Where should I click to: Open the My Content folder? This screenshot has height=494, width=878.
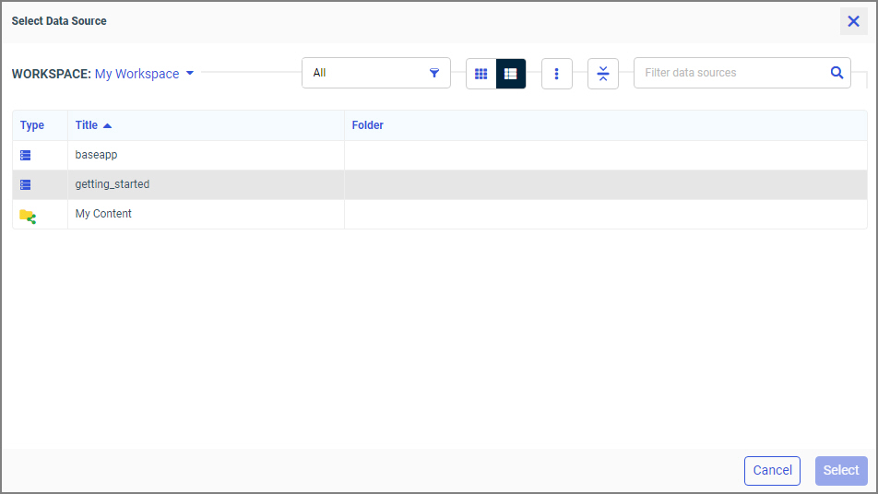pyautogui.click(x=440, y=214)
